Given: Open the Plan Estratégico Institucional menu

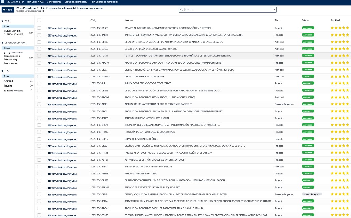Looking at the screenshot, I should 104,2.
